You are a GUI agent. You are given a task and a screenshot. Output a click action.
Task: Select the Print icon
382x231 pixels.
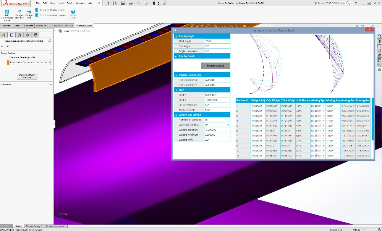(131, 3)
